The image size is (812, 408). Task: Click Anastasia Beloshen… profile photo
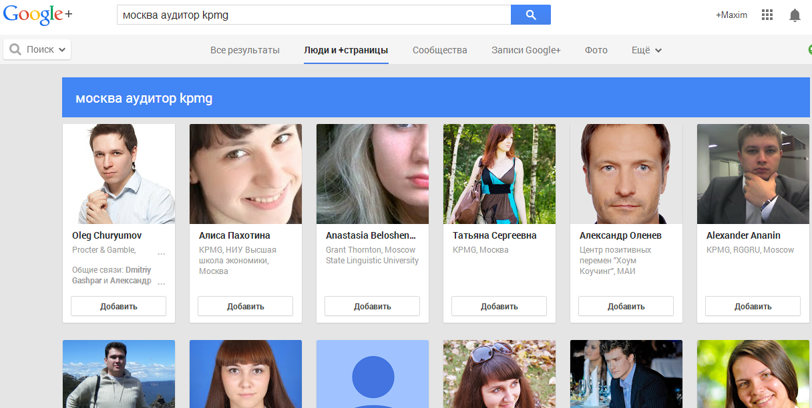click(373, 174)
